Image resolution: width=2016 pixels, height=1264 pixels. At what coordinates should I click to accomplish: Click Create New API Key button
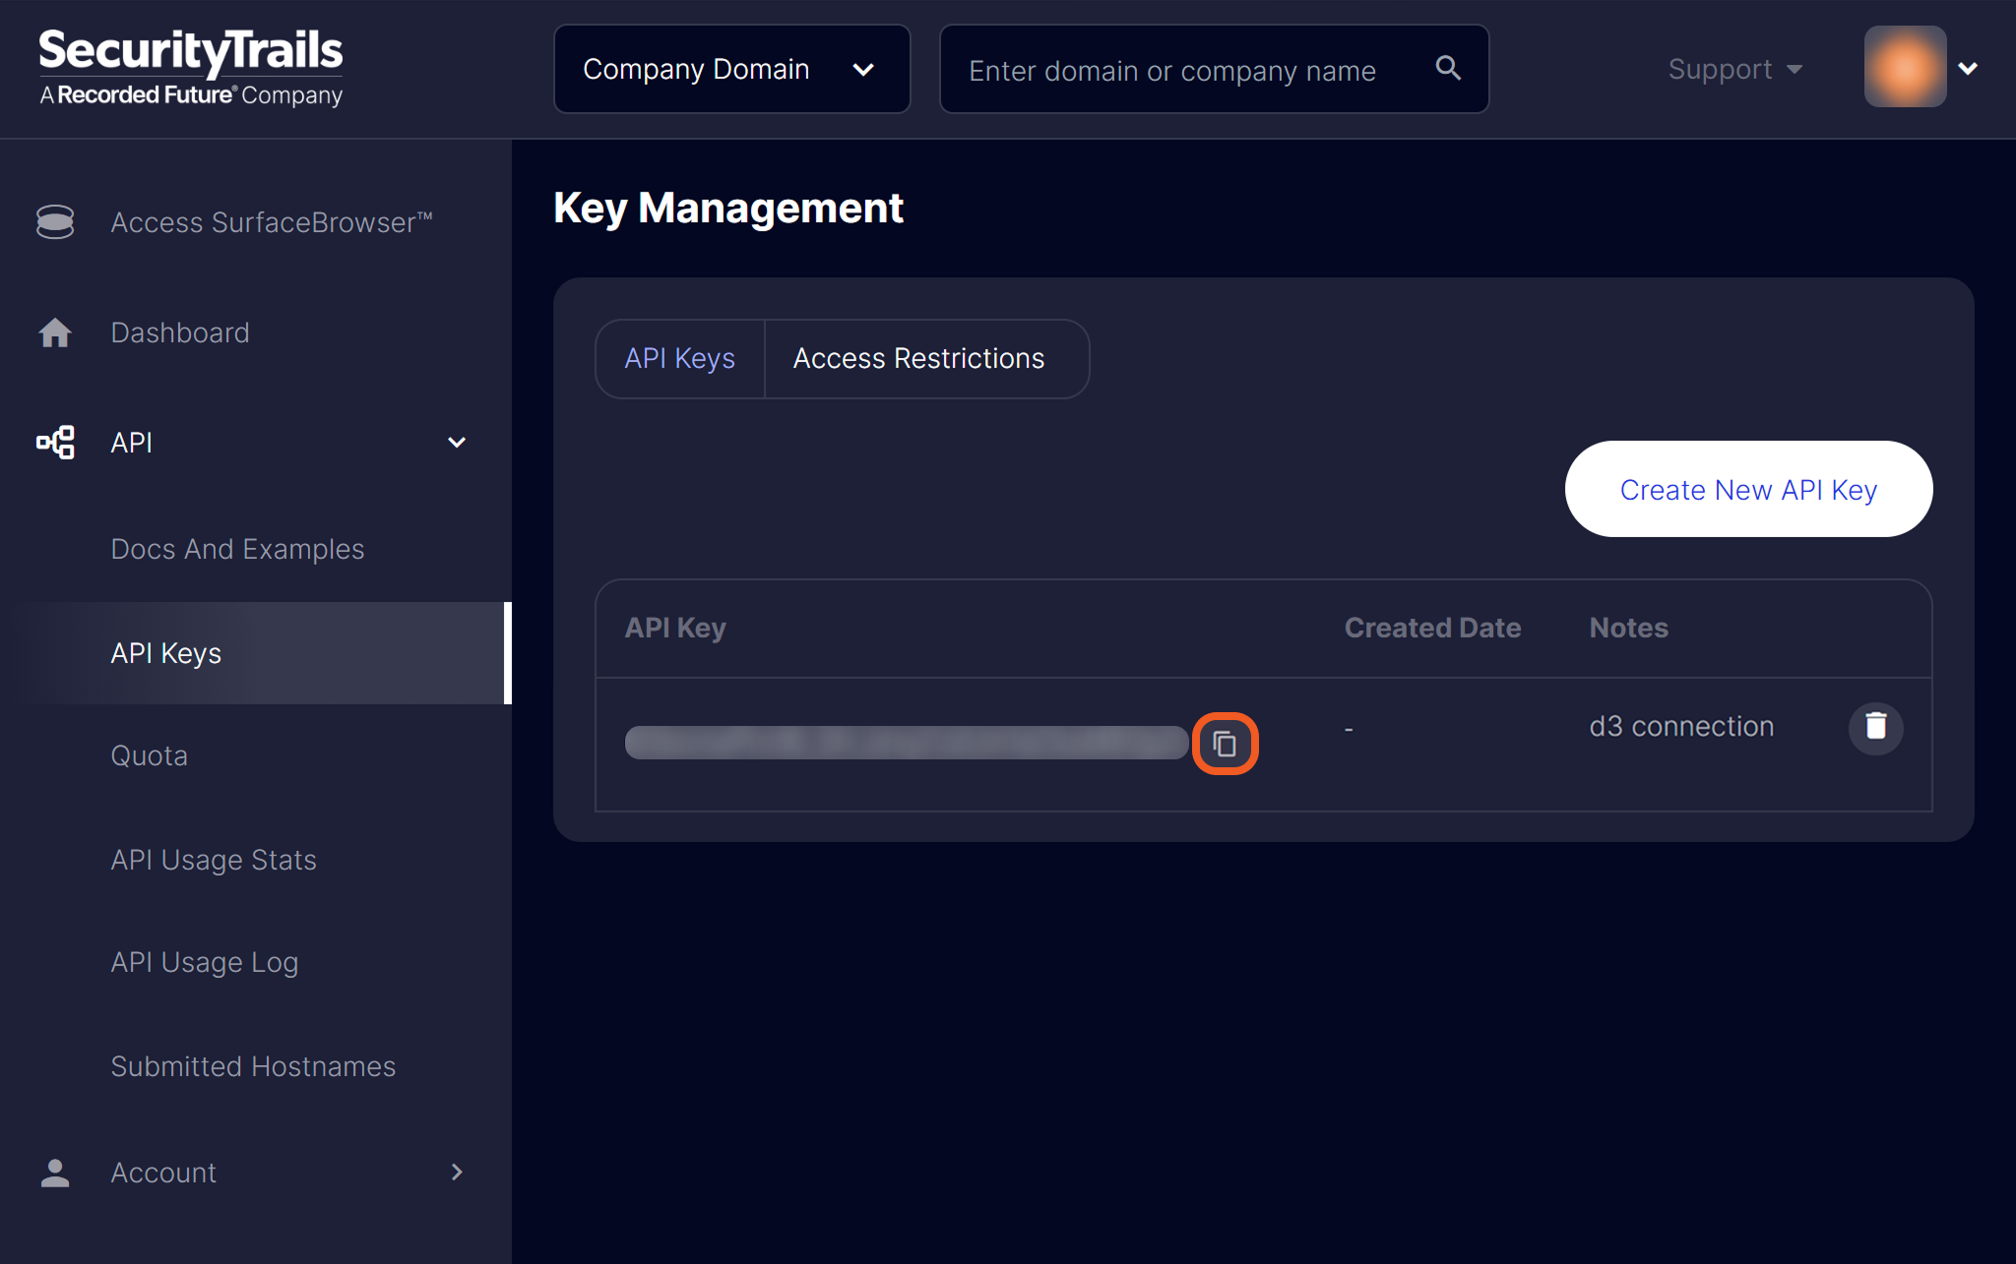pos(1748,489)
